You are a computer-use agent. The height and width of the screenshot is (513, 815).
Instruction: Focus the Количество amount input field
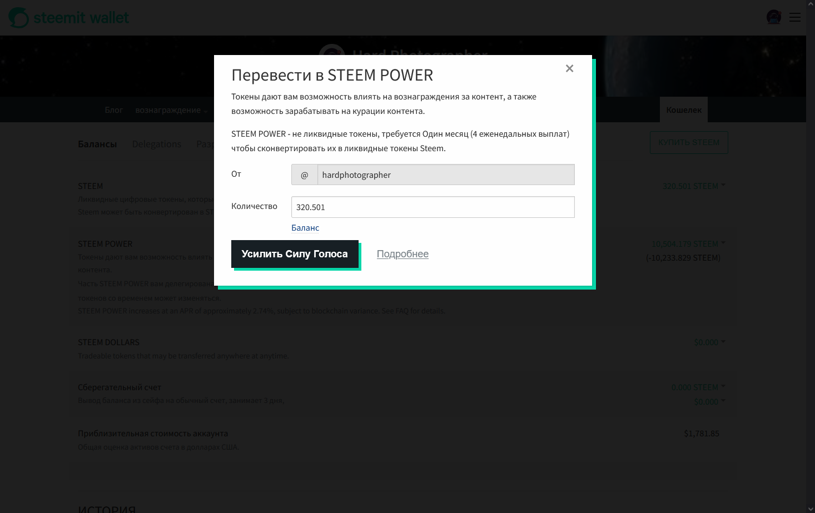433,207
